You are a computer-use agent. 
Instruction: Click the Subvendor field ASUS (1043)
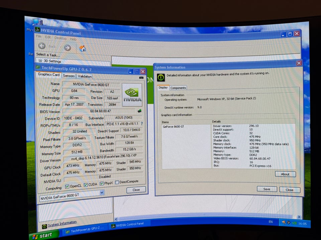124,118
